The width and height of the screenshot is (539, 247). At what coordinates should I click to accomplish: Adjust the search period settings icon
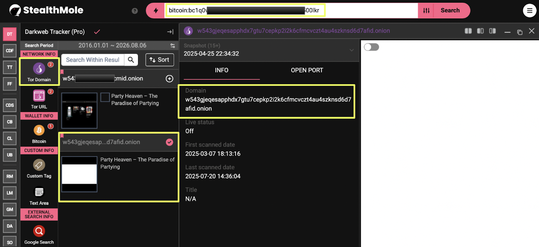point(172,46)
